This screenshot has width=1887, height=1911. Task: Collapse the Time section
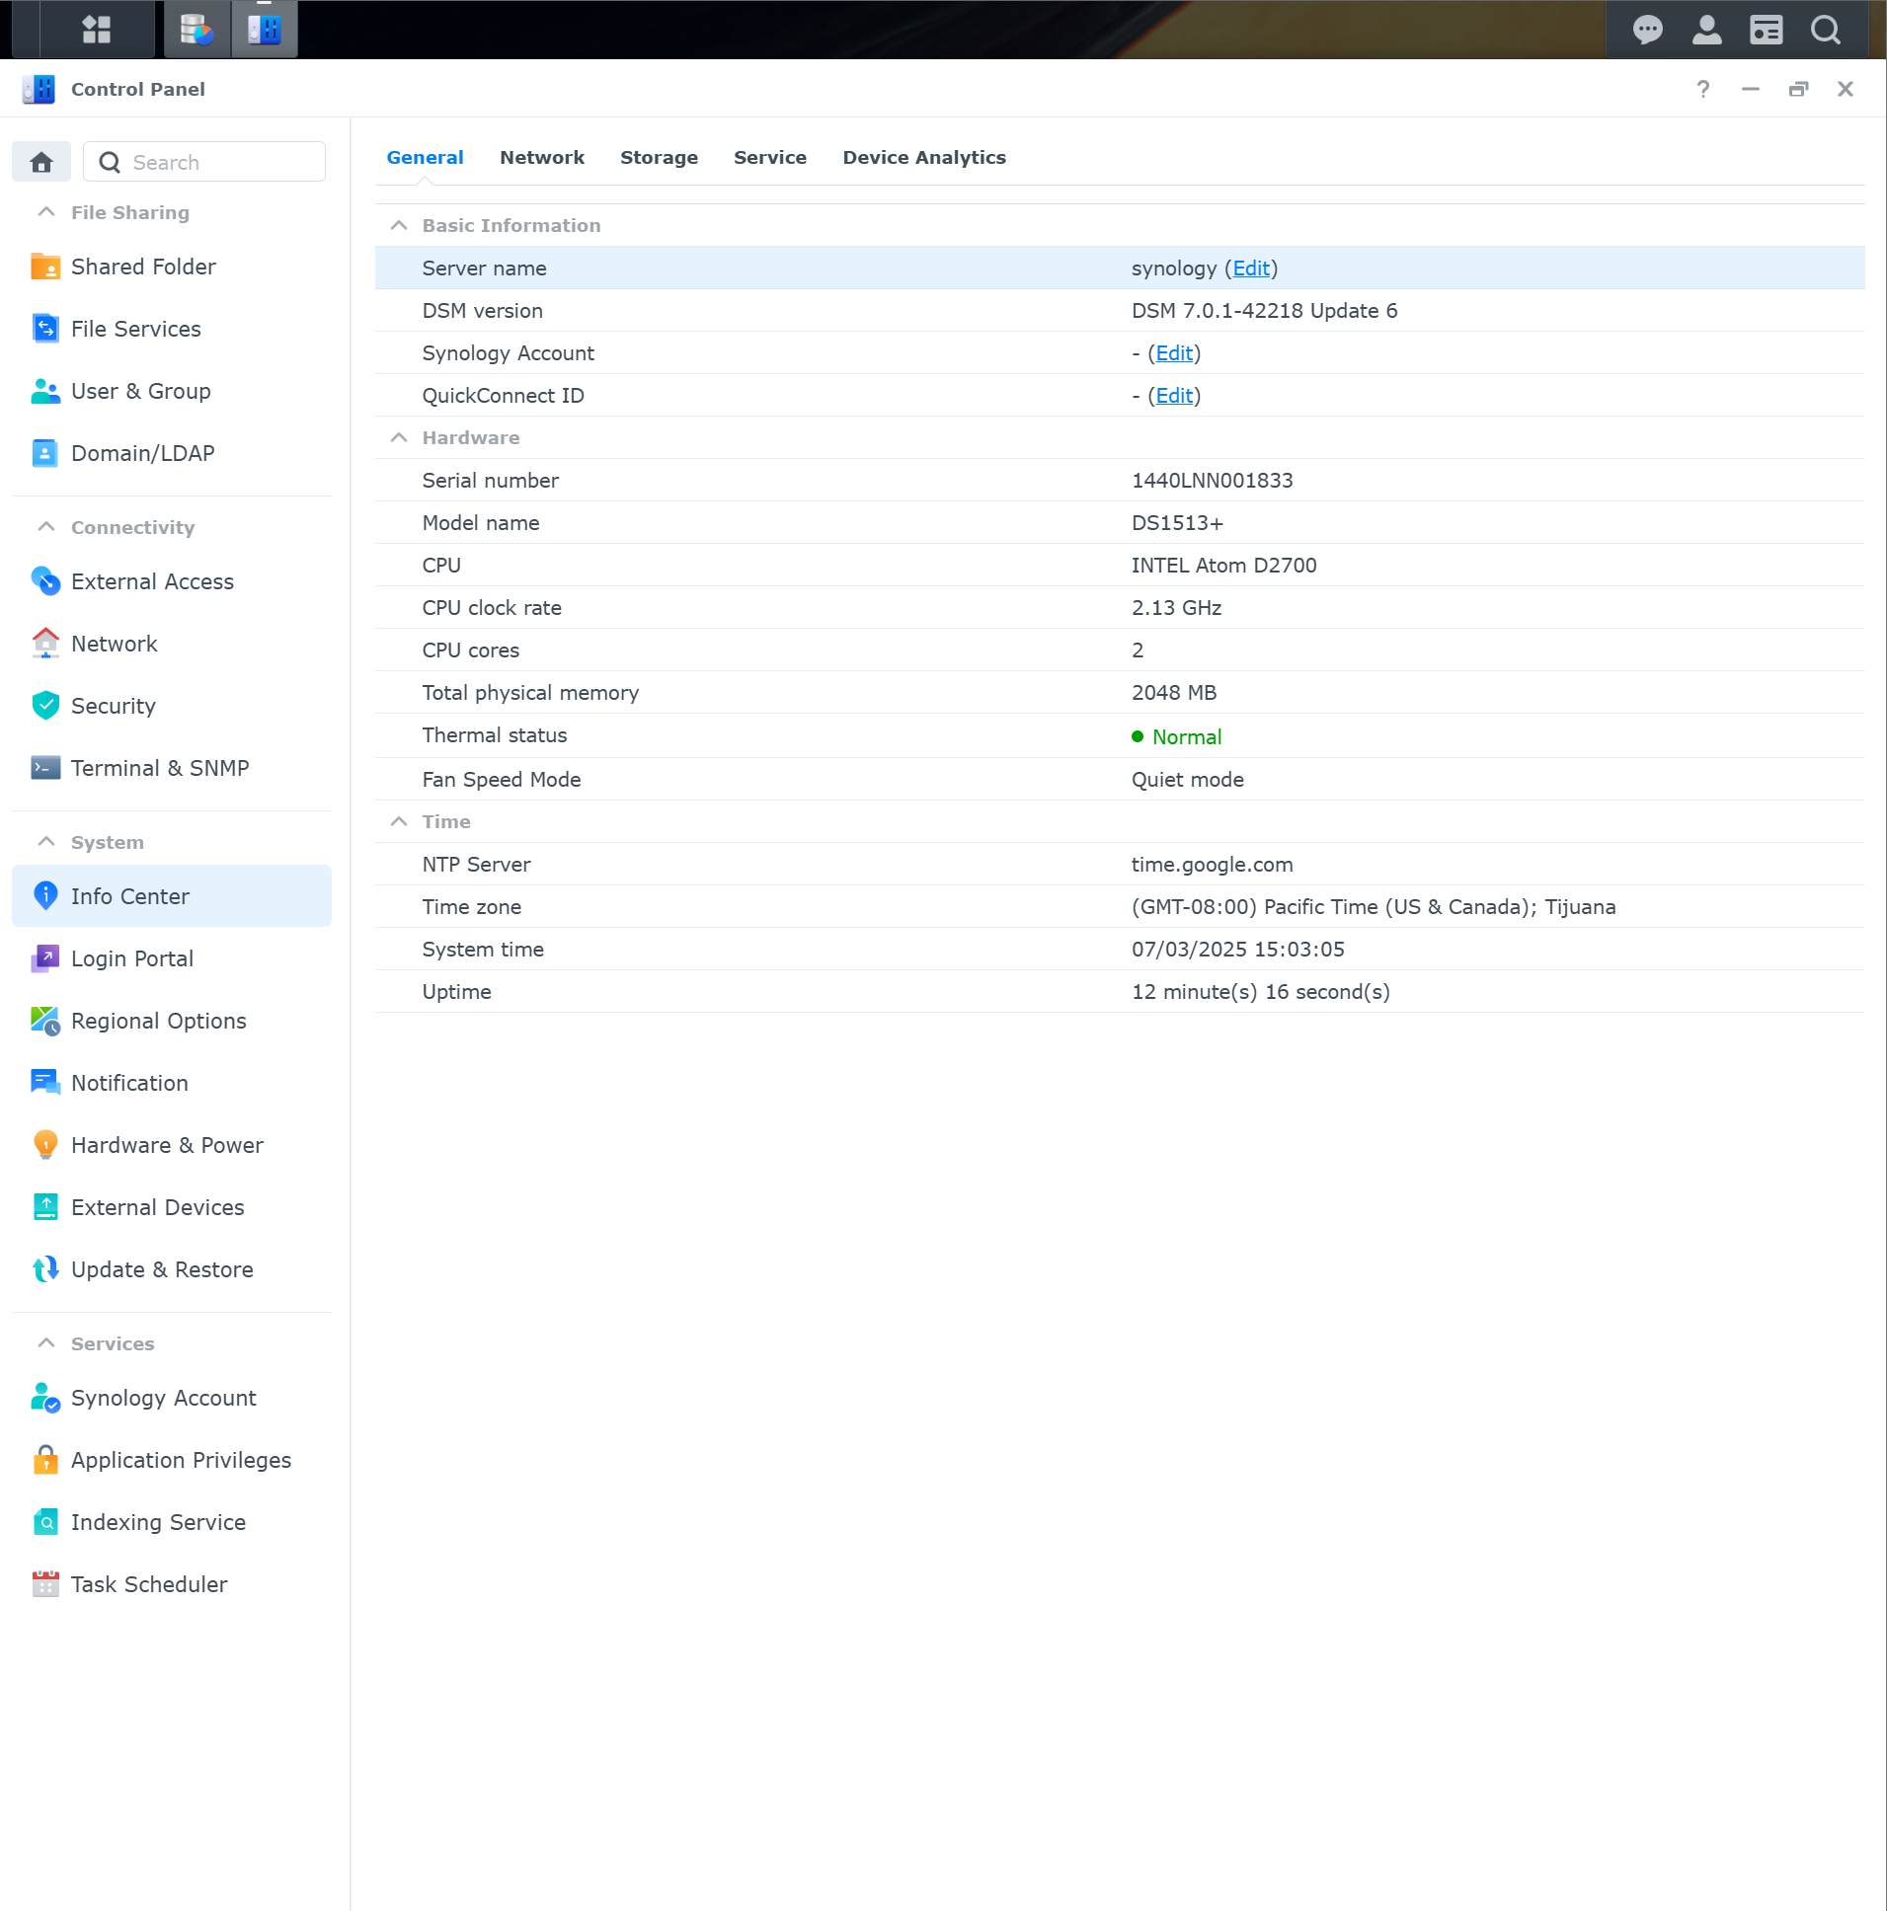[x=399, y=822]
